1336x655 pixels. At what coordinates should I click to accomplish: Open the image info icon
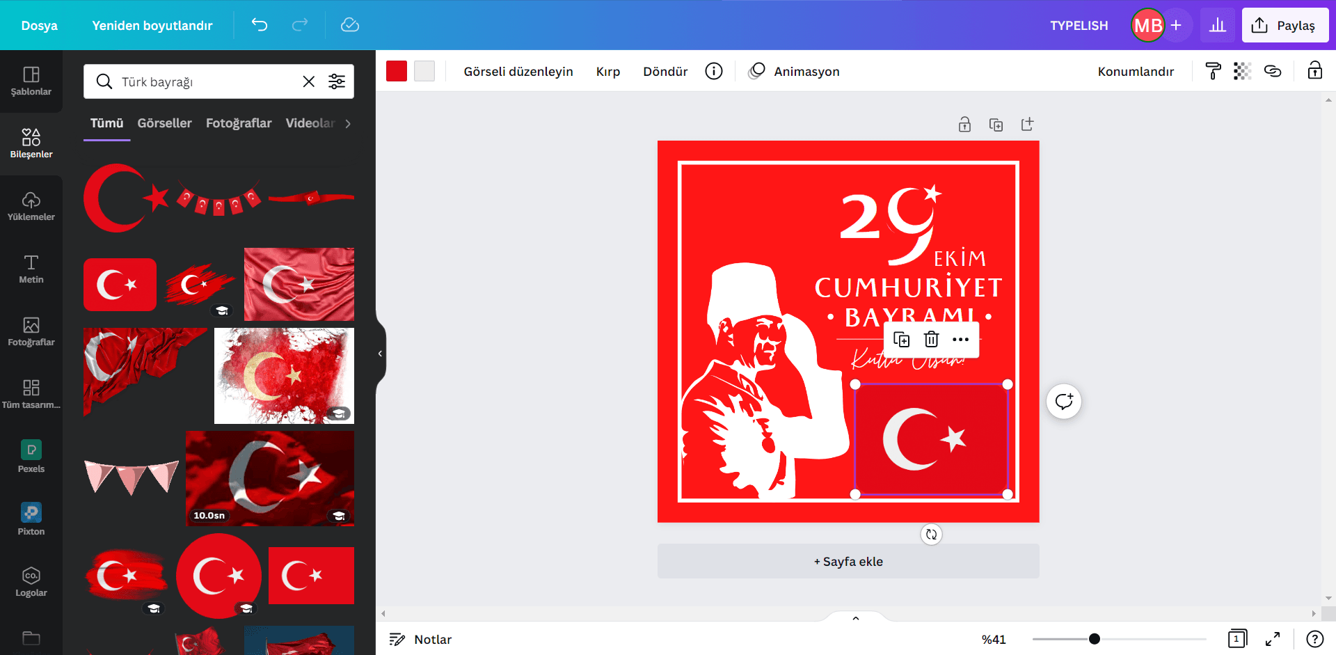713,71
